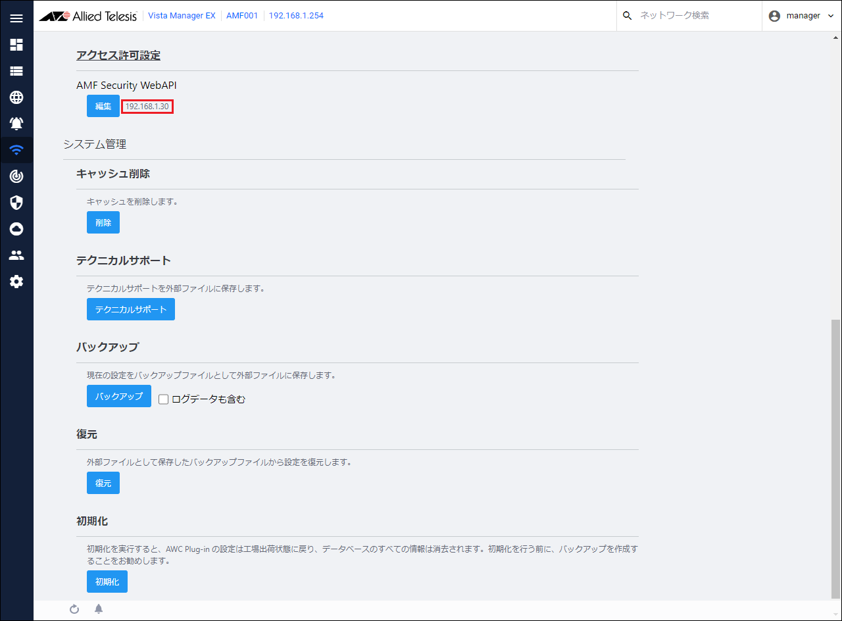Open the AMF001 breadcrumb link

click(242, 16)
